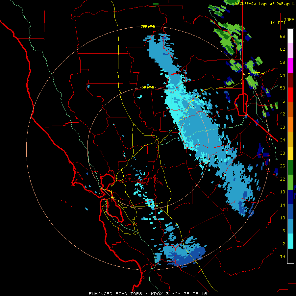Screen dimensions: 296x296
Task: Click the "TH" threshold legend label
Action: (283, 257)
